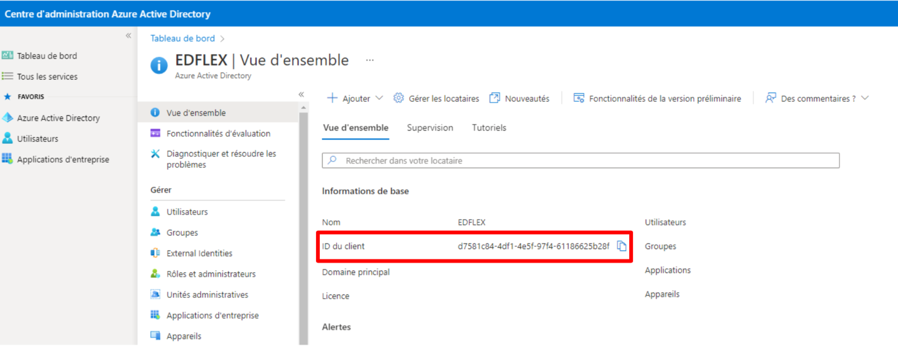Click the Utilisateurs label in right column

click(665, 222)
